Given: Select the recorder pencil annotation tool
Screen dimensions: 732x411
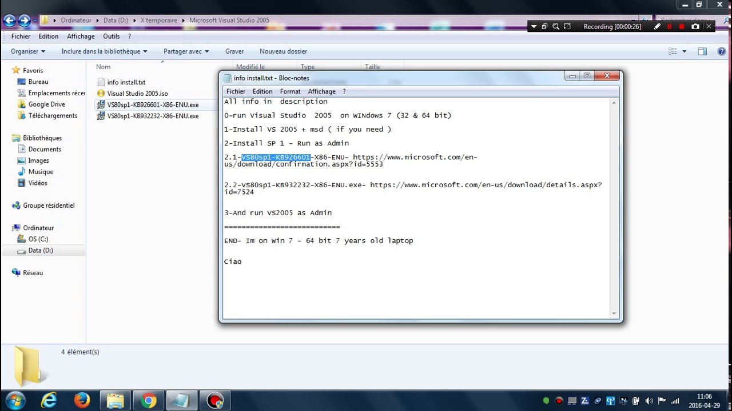Looking at the screenshot, I should [x=657, y=26].
